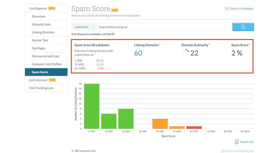Click the orange 51-60% chart bar
Image resolution: width=279 pixels, height=153 pixels.
(177, 128)
